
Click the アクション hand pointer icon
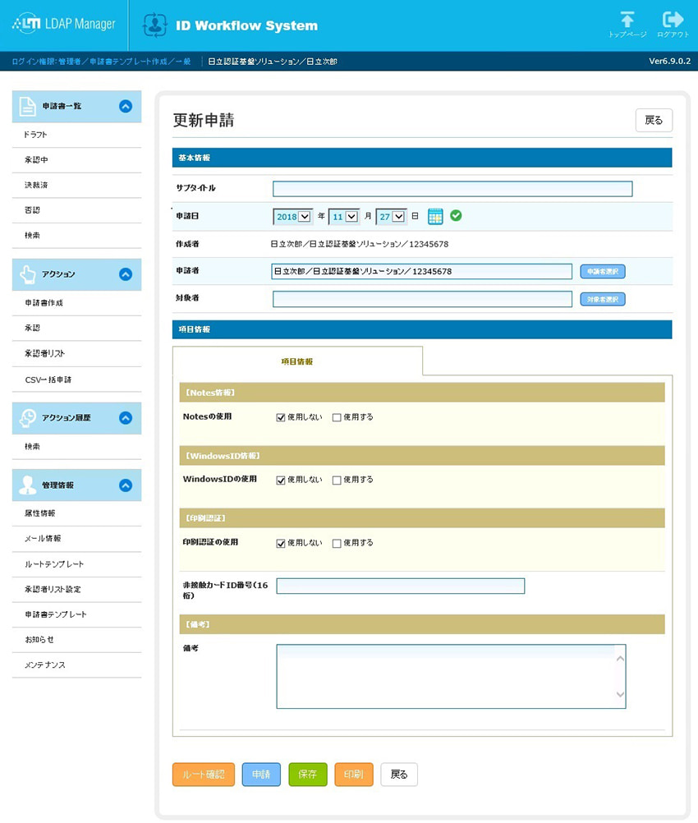click(x=28, y=274)
